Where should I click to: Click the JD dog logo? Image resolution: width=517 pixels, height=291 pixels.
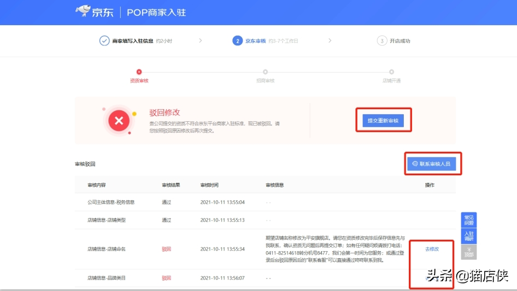pos(83,10)
